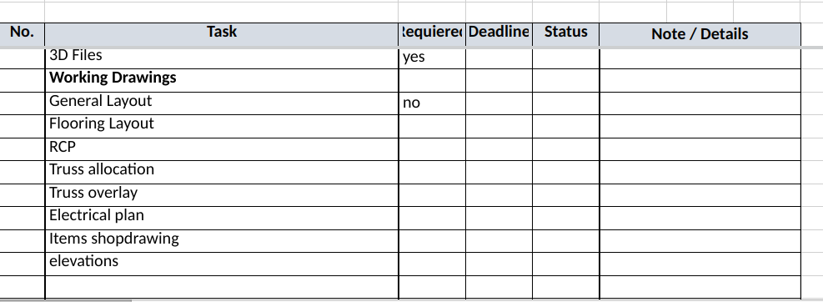The height and width of the screenshot is (302, 823).
Task: Click the 'yes' cell beside 3D Files
Action: tap(432, 58)
